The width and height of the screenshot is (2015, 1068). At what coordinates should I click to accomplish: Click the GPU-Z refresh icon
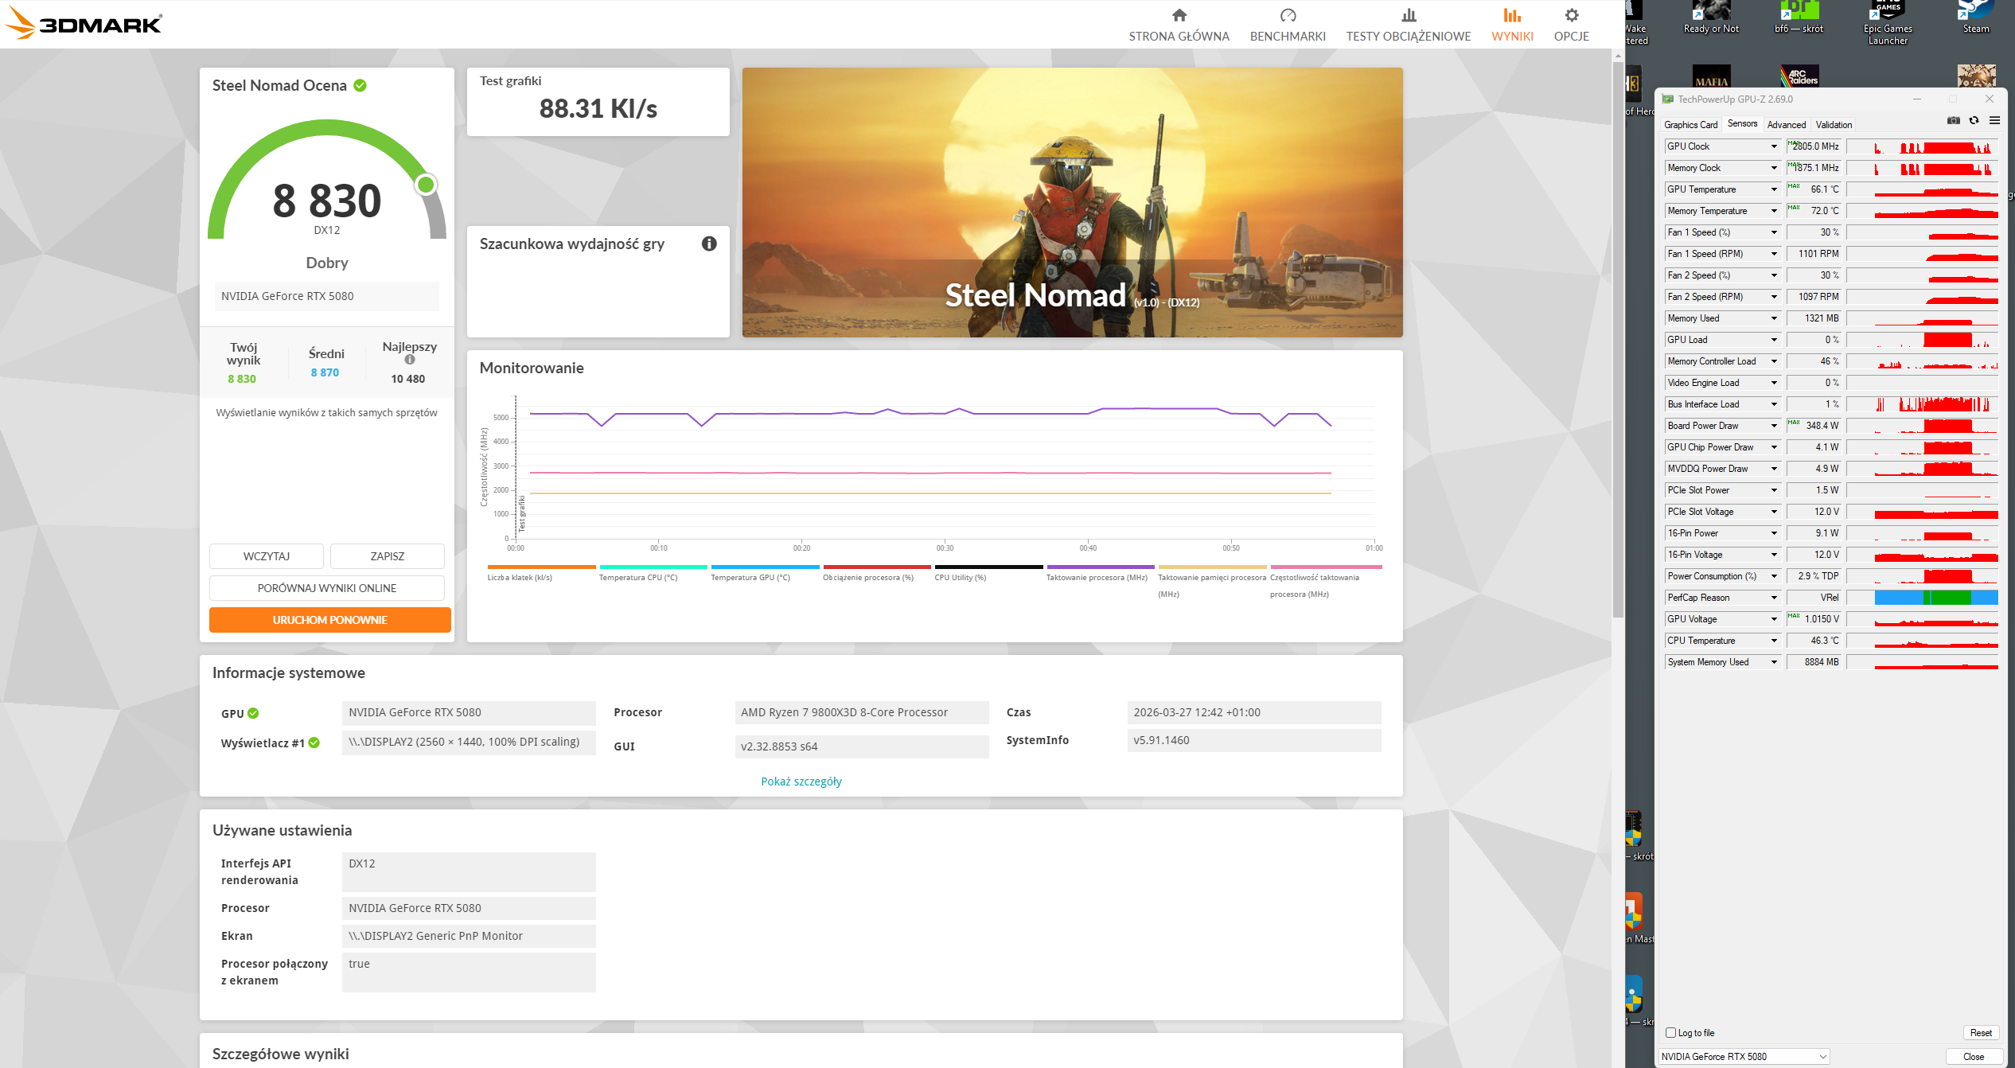pos(1974,121)
